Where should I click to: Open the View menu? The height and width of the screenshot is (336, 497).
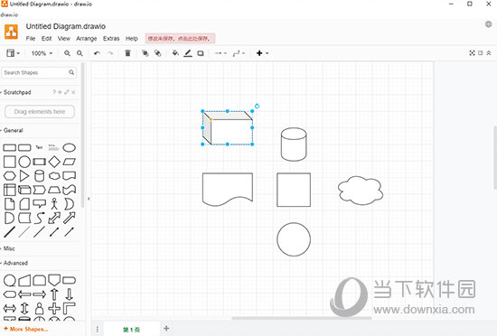[64, 38]
